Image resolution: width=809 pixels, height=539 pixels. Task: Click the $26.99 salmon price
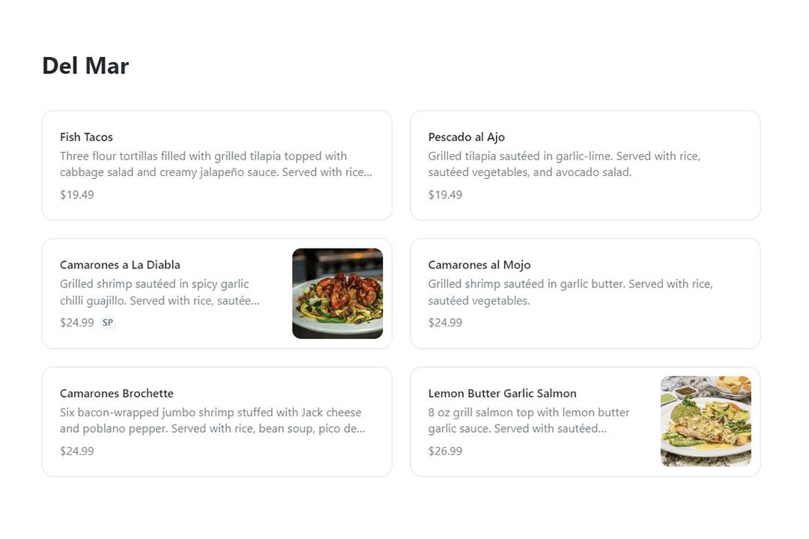(445, 451)
